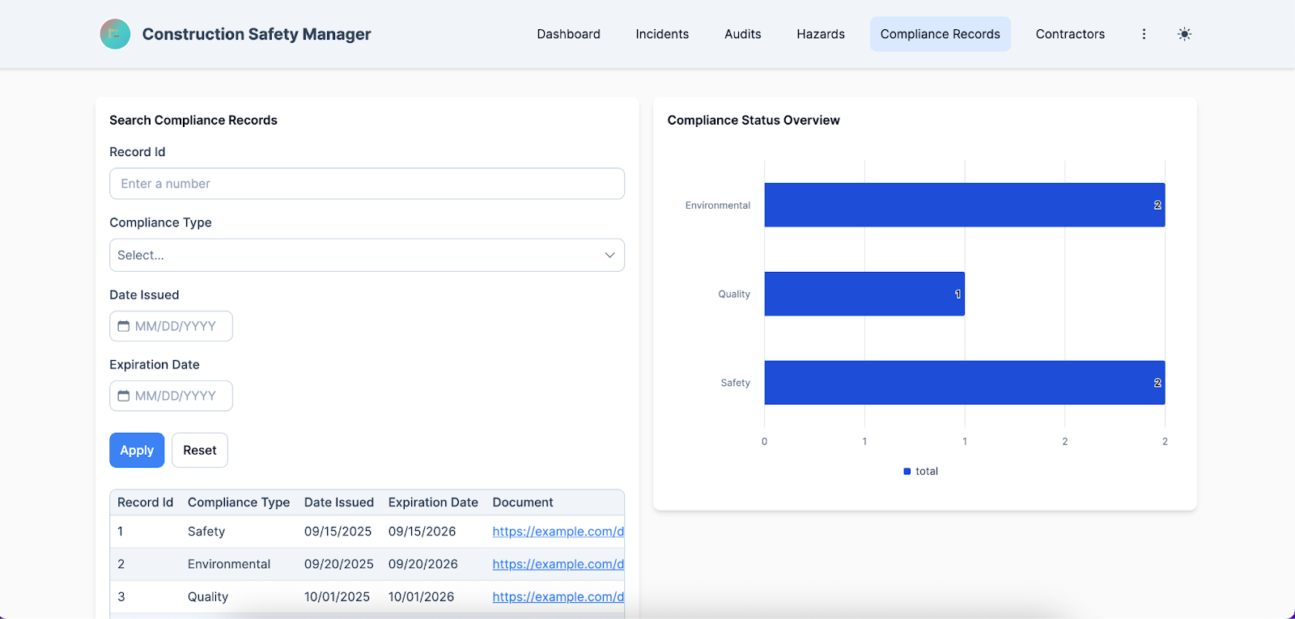Toggle the 'total' legend swatch in chart
The height and width of the screenshot is (619, 1295).
[907, 472]
